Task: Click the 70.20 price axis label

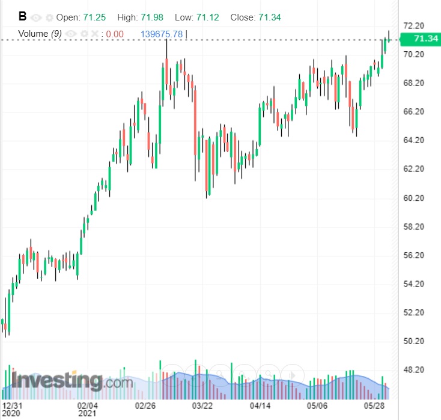Action: pyautogui.click(x=414, y=54)
